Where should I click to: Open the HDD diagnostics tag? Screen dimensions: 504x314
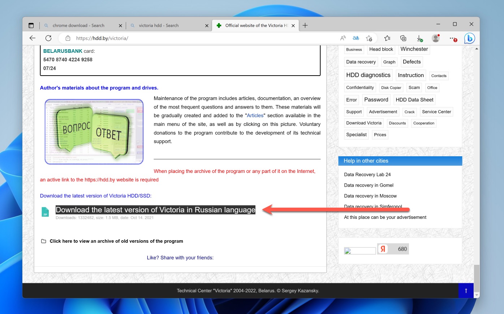point(368,75)
